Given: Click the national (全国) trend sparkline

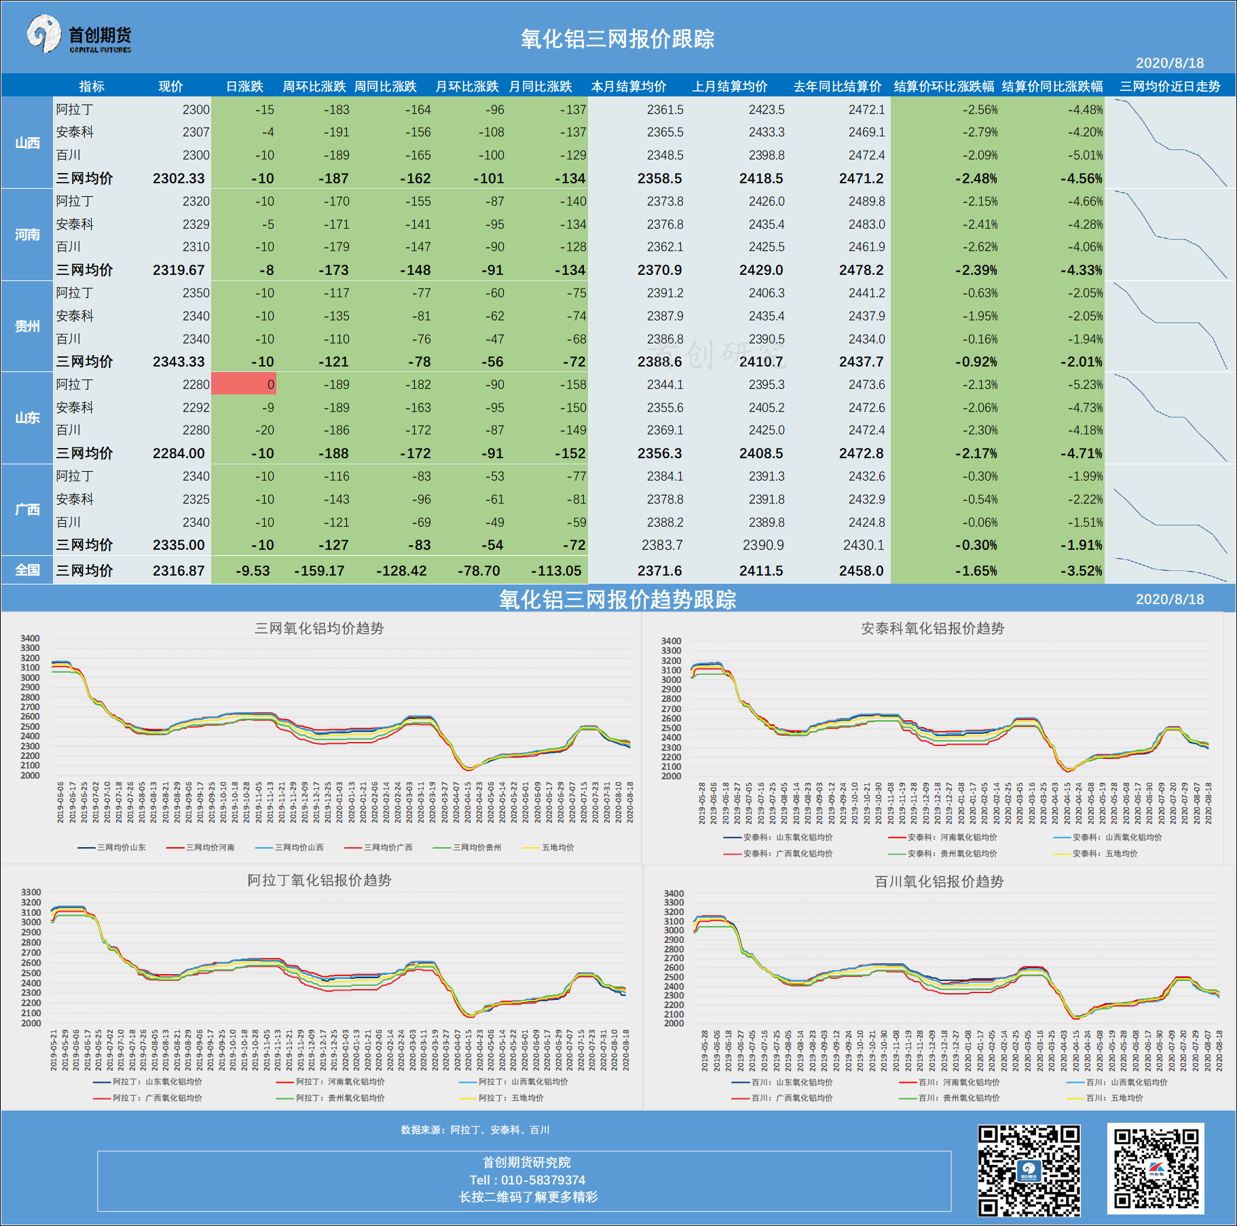Looking at the screenshot, I should 1170,570.
